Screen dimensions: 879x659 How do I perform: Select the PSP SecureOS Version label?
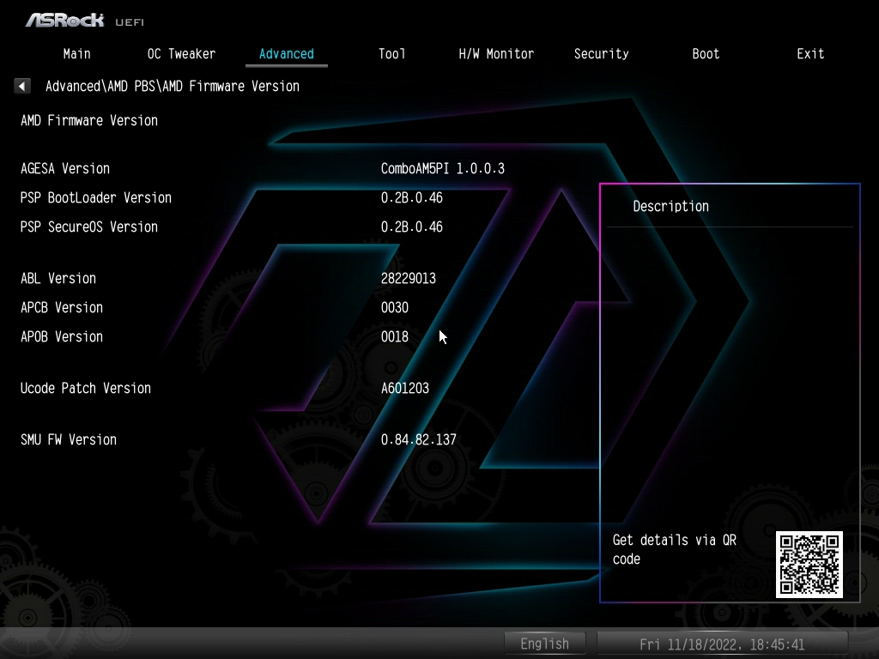pyautogui.click(x=89, y=227)
